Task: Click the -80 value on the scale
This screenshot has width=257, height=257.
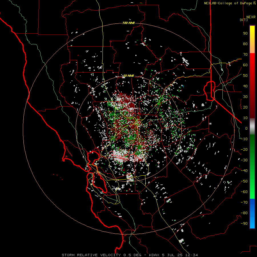Action: click(x=244, y=213)
